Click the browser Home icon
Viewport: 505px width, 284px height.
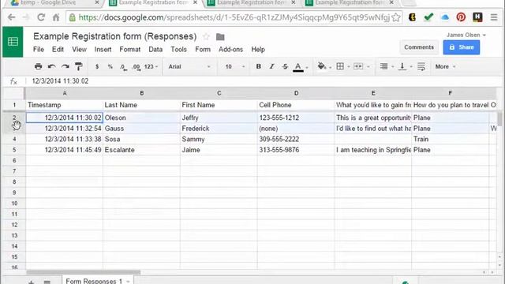click(x=56, y=17)
